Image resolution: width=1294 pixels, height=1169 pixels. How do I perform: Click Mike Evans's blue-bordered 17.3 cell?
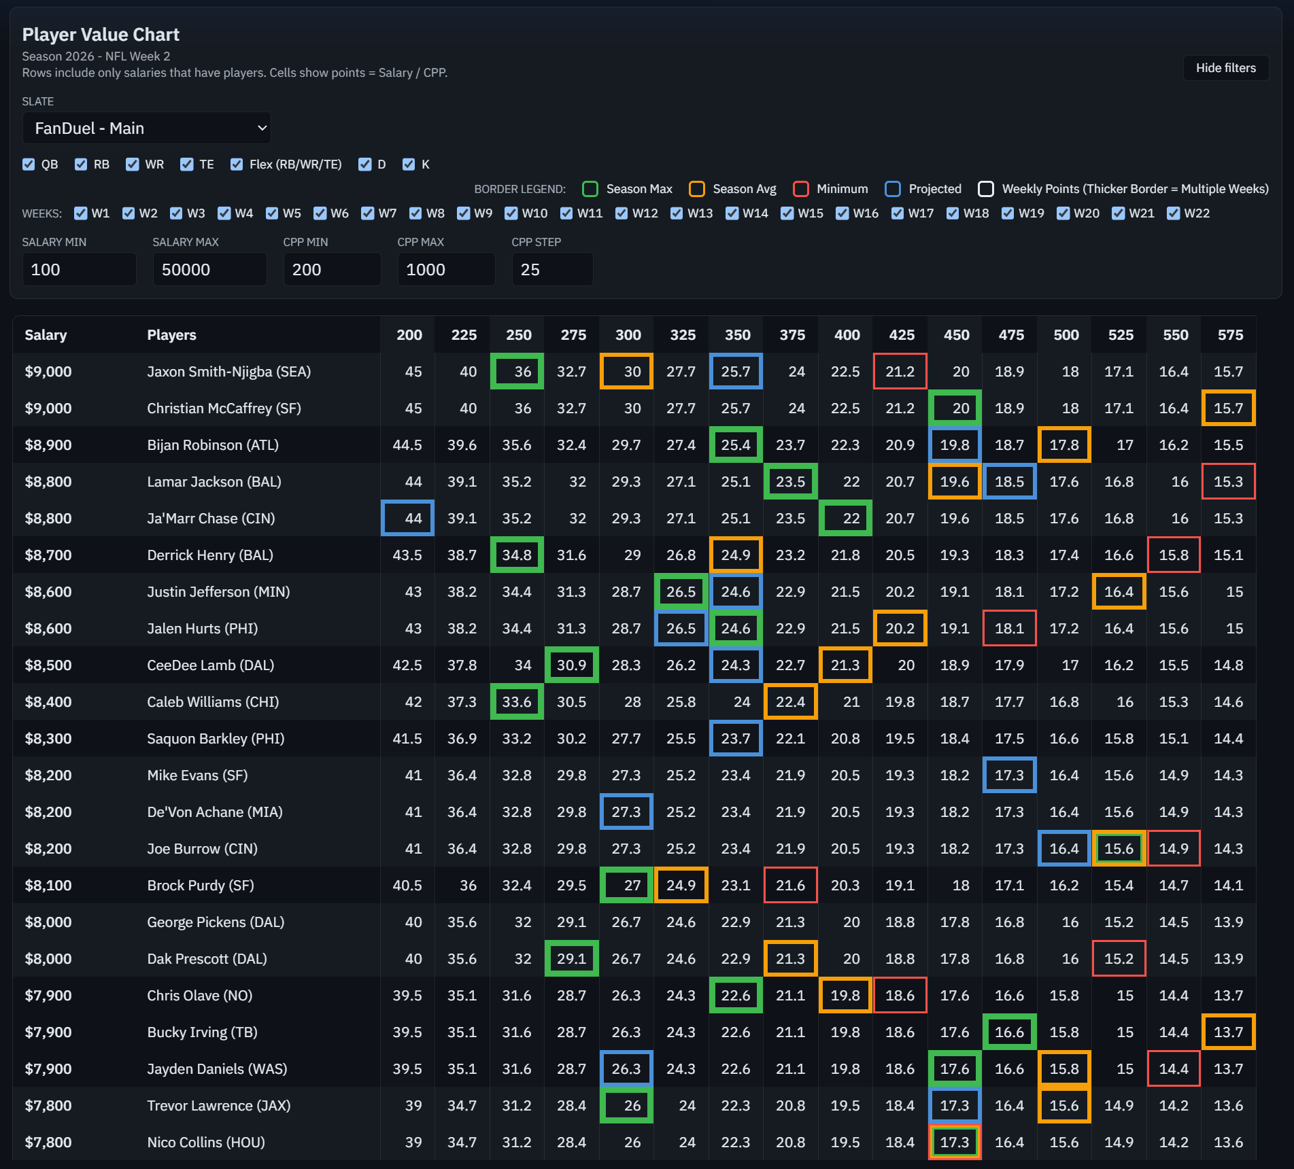point(1009,775)
